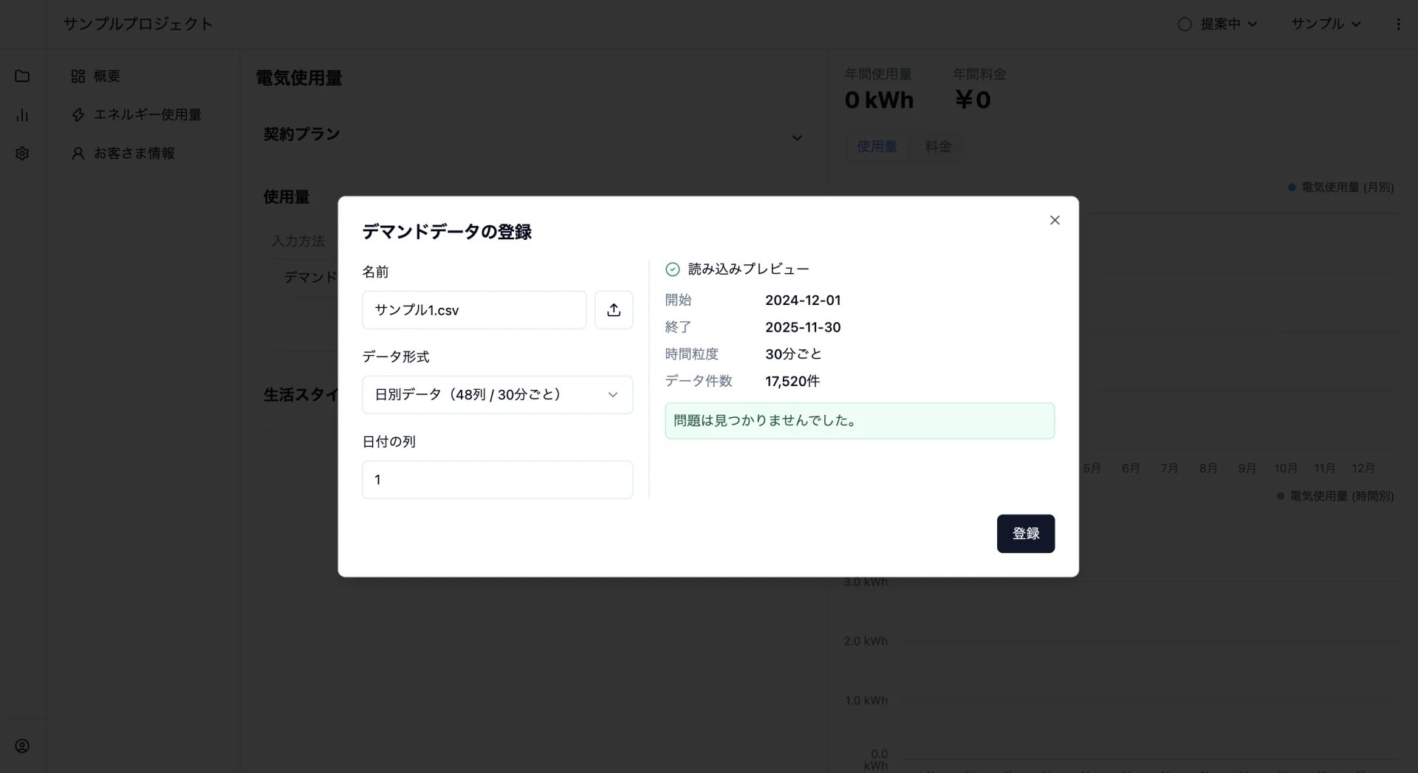The width and height of the screenshot is (1418, 773).
Task: Switch to the 料金 chart tab
Action: [938, 146]
